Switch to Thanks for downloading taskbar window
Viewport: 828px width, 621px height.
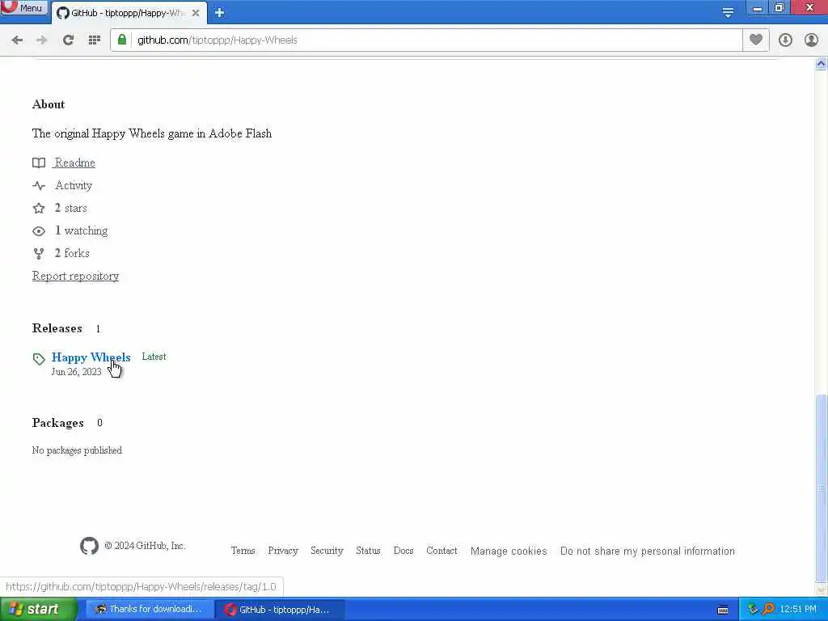click(149, 610)
